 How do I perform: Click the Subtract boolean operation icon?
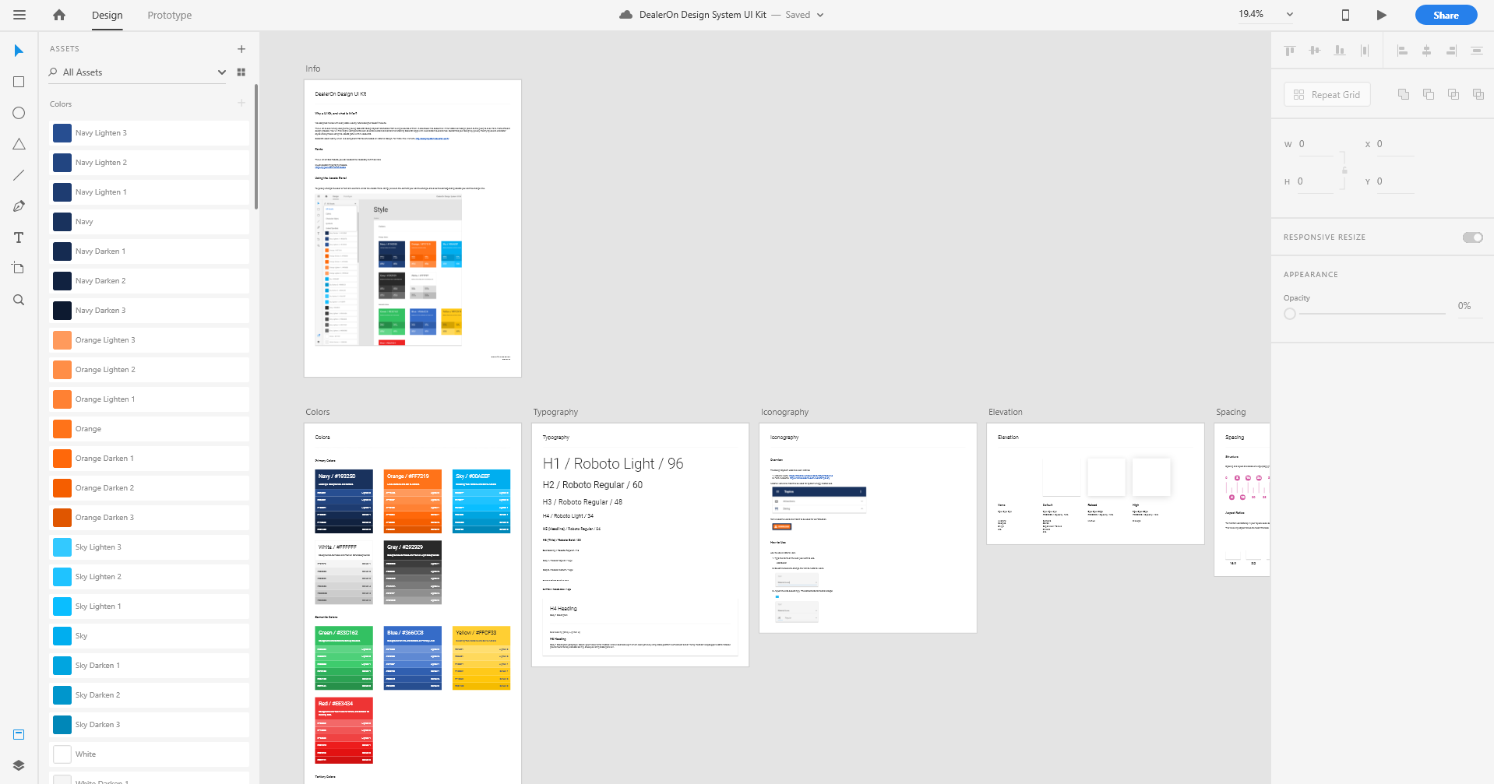(x=1429, y=94)
